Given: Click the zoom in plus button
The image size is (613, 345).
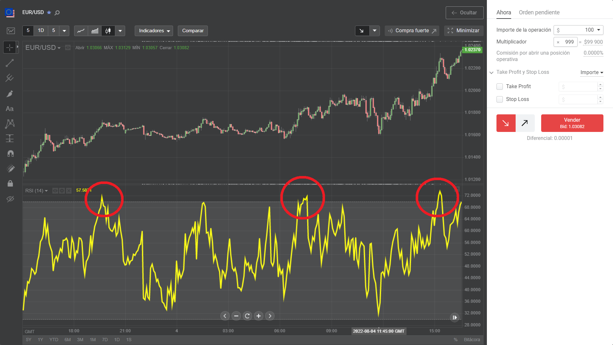Looking at the screenshot, I should click(x=259, y=316).
